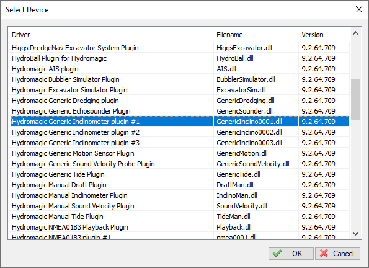Image resolution: width=369 pixels, height=268 pixels.
Task: Click filename GenericInclino0001.dll
Action: [249, 122]
